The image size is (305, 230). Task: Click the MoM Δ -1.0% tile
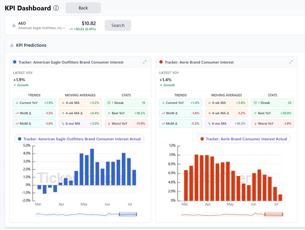[x=34, y=124]
